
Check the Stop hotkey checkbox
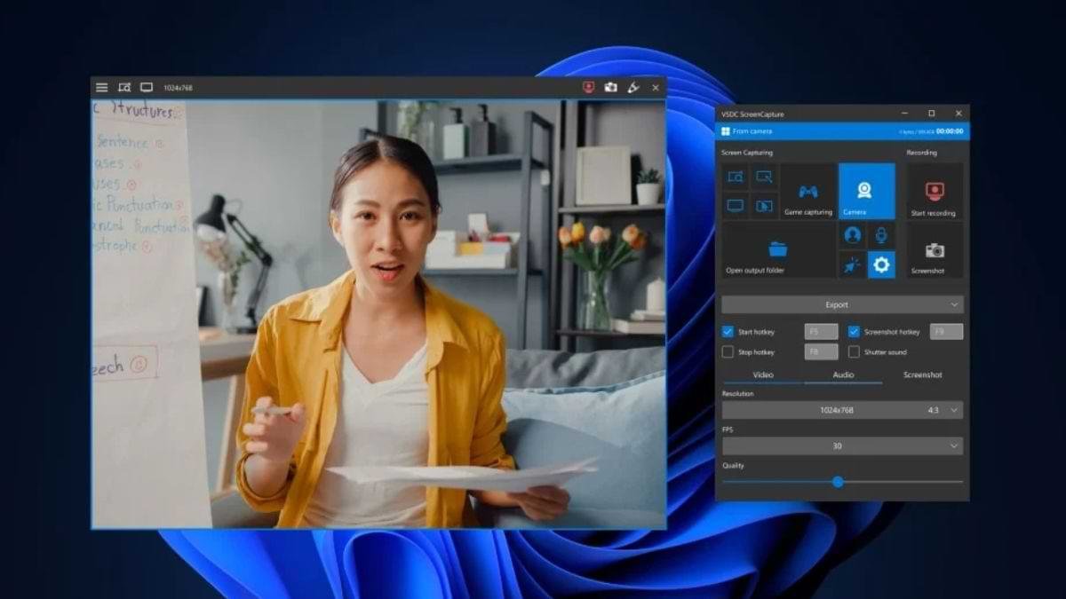pyautogui.click(x=728, y=351)
